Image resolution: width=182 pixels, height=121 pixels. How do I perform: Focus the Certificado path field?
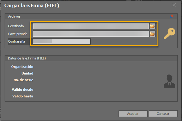91,26
